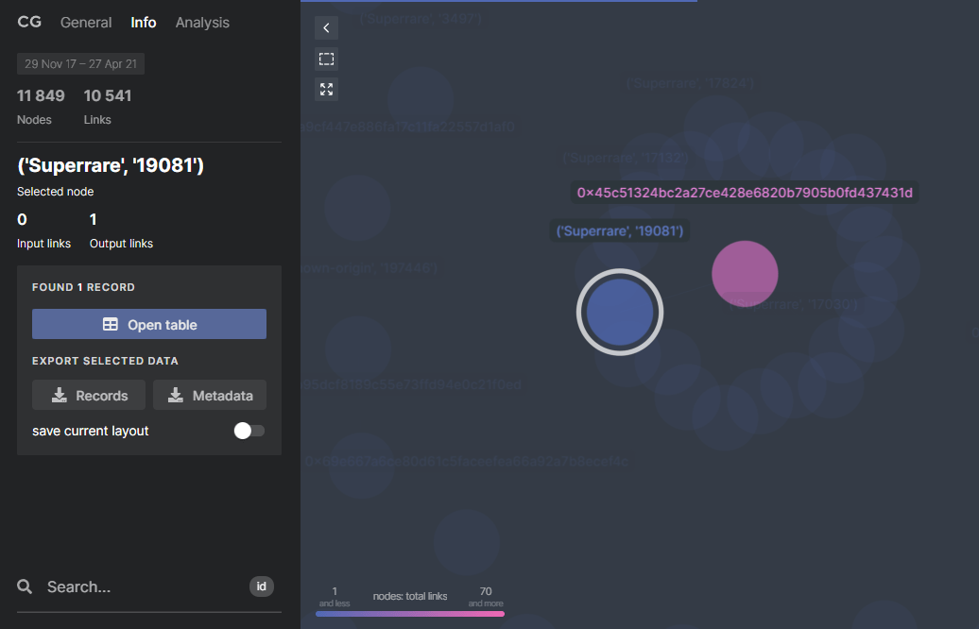Open the table of found records
The width and height of the screenshot is (979, 629).
pos(149,324)
